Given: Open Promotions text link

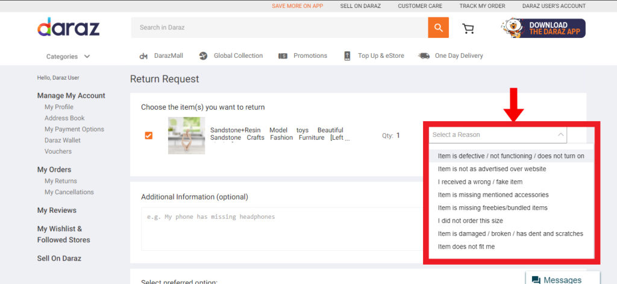Looking at the screenshot, I should point(310,56).
